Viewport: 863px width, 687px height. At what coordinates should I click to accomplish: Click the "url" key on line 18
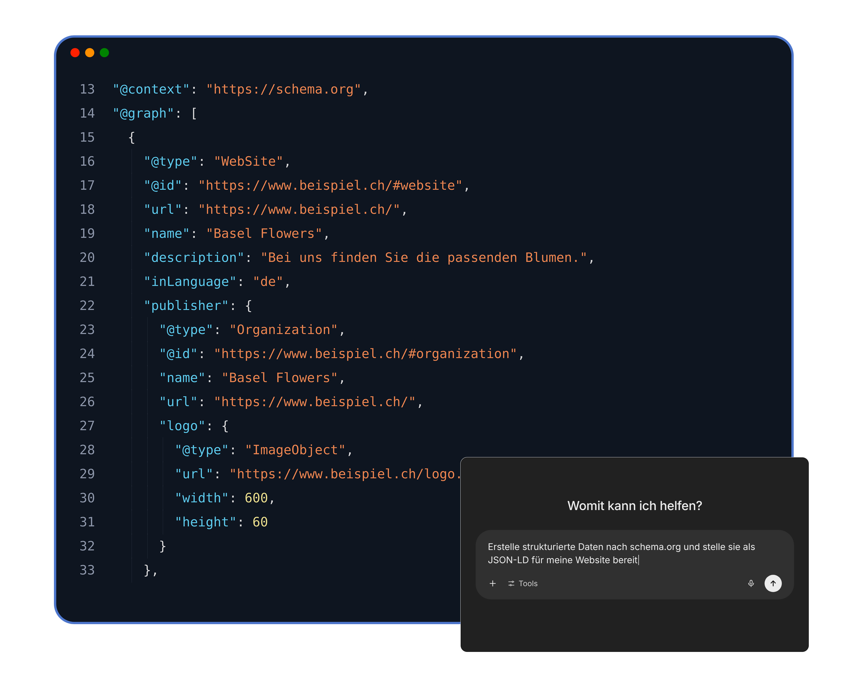(x=163, y=209)
